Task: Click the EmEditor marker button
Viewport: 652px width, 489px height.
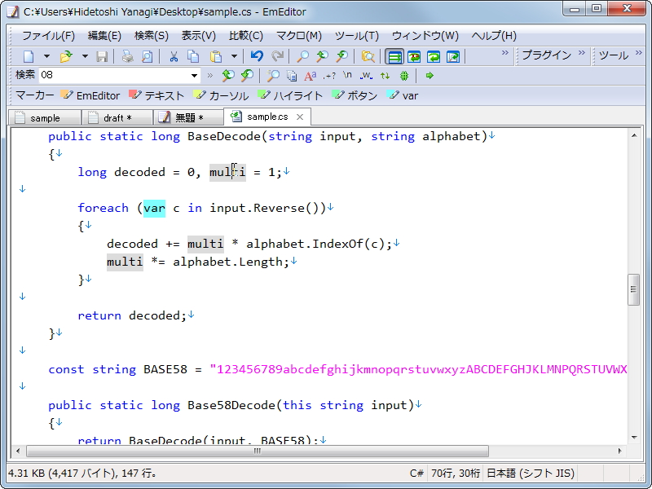Action: (90, 95)
